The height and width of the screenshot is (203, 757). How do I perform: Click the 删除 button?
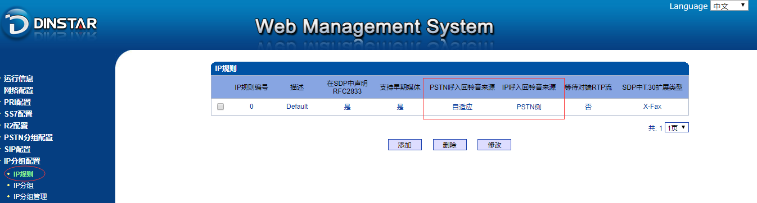449,145
